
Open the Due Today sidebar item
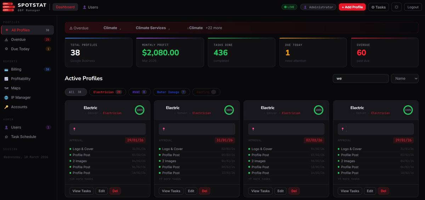pos(27,49)
